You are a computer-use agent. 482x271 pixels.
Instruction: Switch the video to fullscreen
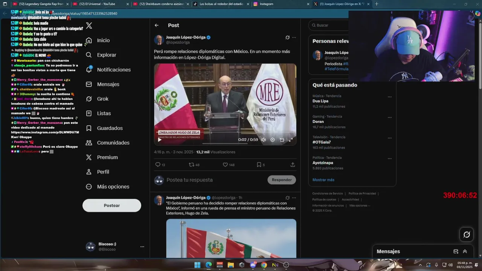click(291, 140)
